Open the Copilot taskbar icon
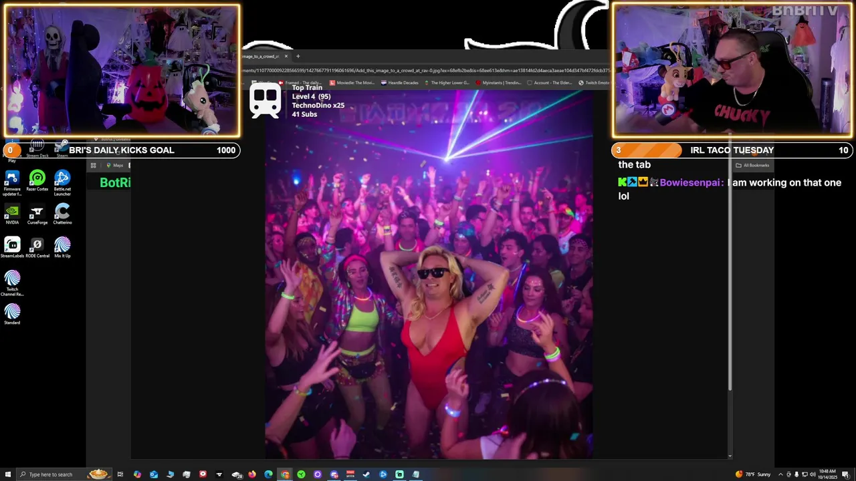Screen dimensions: 856x481 [x=137, y=474]
